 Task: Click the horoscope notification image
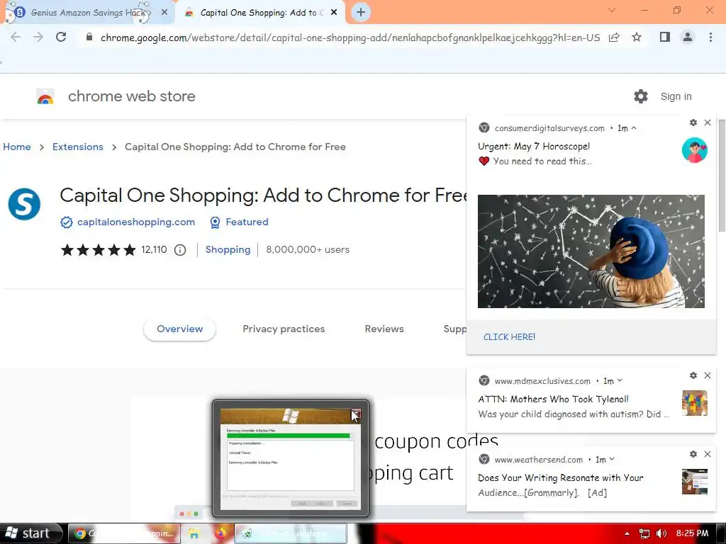591,251
